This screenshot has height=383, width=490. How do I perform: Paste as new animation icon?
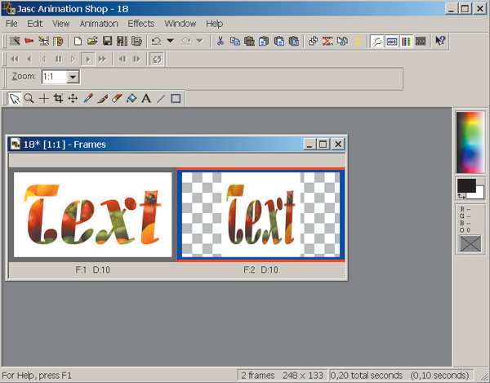pyautogui.click(x=249, y=41)
